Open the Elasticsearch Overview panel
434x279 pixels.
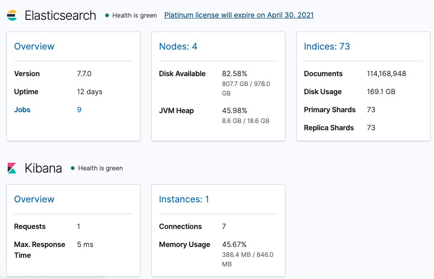pyautogui.click(x=34, y=46)
